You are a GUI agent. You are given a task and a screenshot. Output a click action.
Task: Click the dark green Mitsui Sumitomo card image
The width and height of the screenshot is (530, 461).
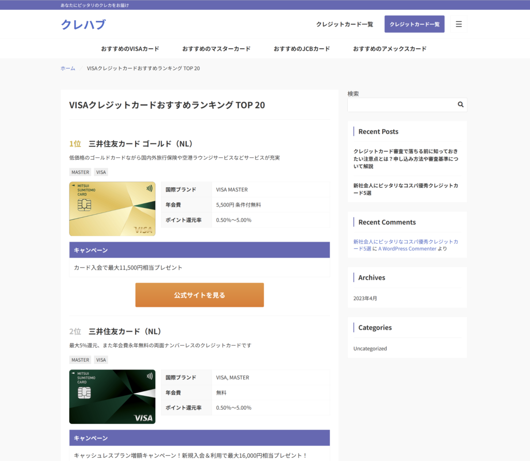tap(112, 397)
